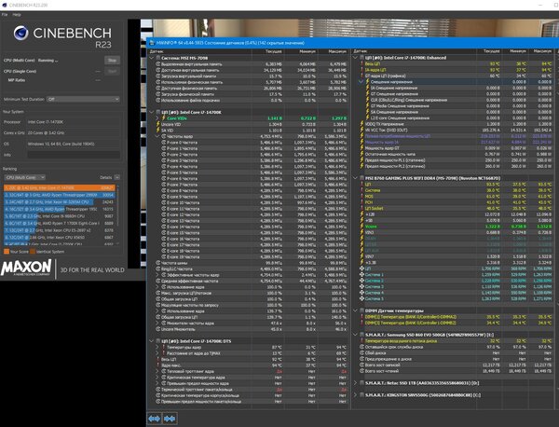Image resolution: width=559 pixels, height=427 pixels.
Task: Click lightning icon of VR VCC Ток row
Action: (x=361, y=130)
